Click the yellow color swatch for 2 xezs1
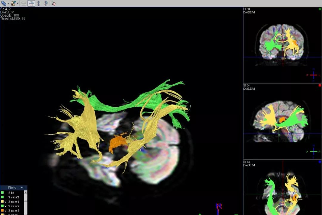The width and height of the screenshot is (322, 215). (x=2, y=202)
